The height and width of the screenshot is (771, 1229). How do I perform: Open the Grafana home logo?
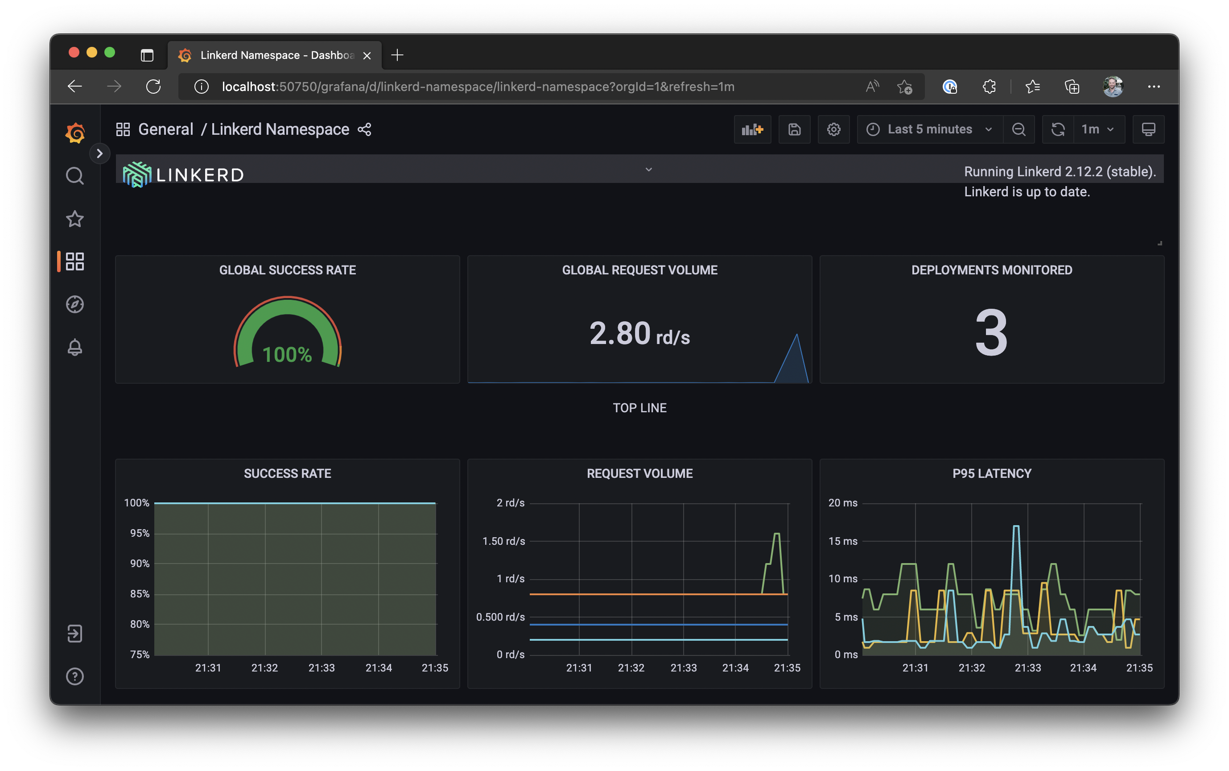click(75, 133)
